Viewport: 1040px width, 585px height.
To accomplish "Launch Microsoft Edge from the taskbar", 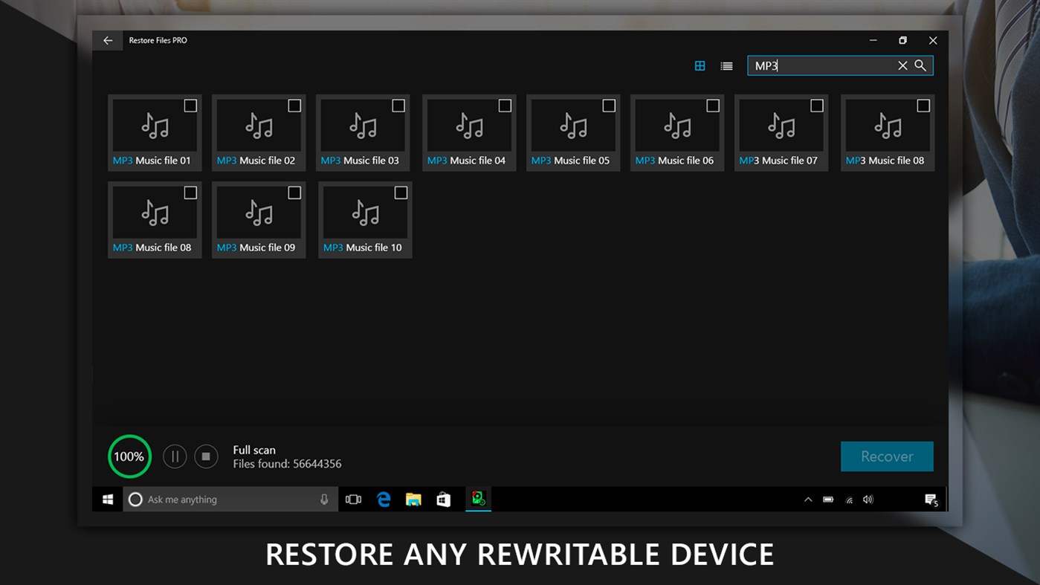I will point(384,499).
